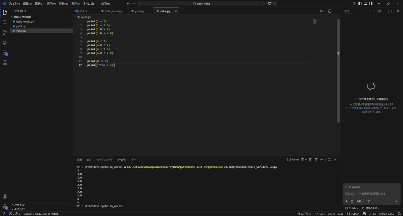Click the スペース: 4 indentation indicator
403x216 pixels.
tap(319, 214)
